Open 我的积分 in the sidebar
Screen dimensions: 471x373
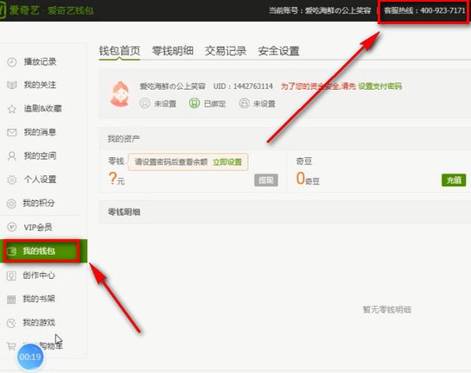[x=39, y=203]
